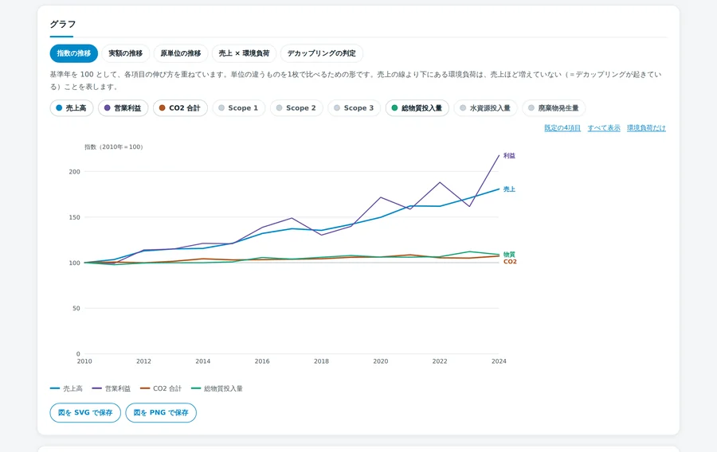Disable the CO2 合計 series chip
The image size is (717, 452).
click(180, 108)
